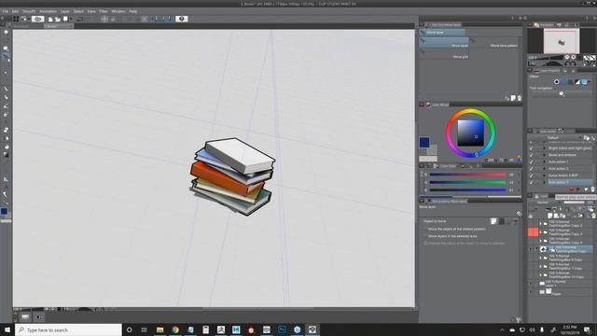Hide the Paper layer

531,292
